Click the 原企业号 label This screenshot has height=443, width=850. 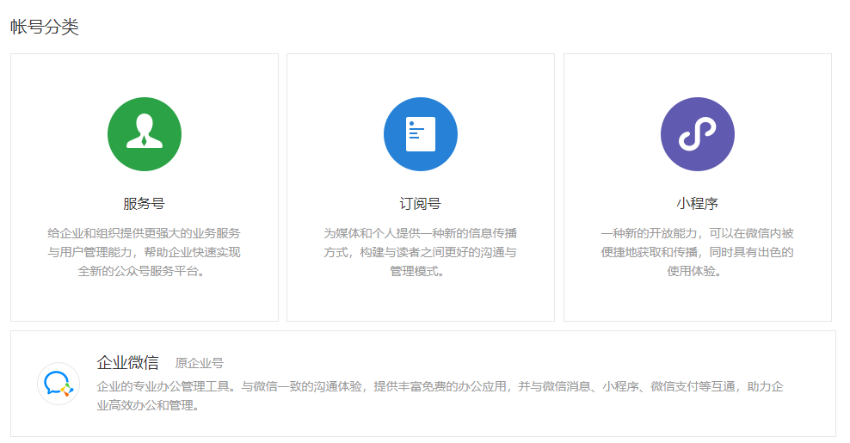(199, 363)
